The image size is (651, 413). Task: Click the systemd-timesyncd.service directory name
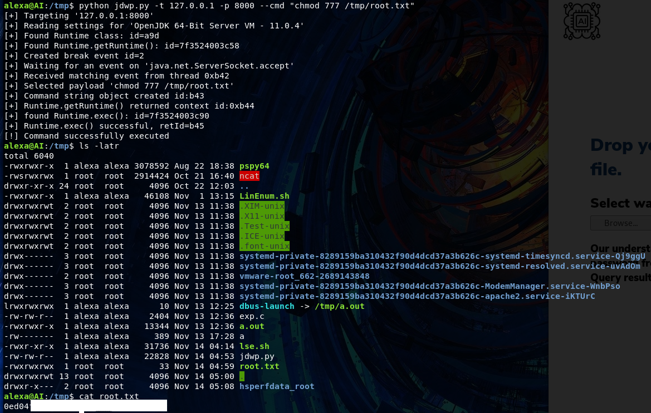pos(442,256)
